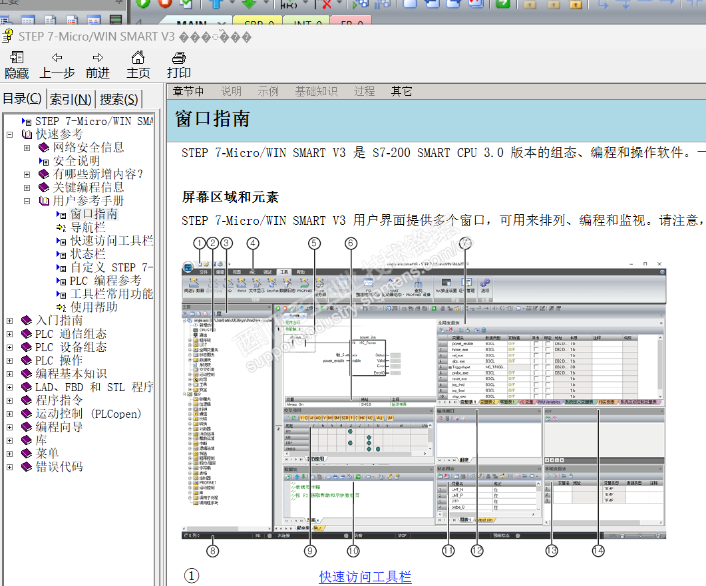The width and height of the screenshot is (706, 586).
Task: Select the 导航栏 tree entry
Action: click(88, 227)
